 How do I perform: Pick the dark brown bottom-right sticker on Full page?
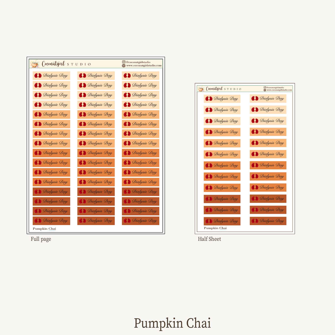140,221
